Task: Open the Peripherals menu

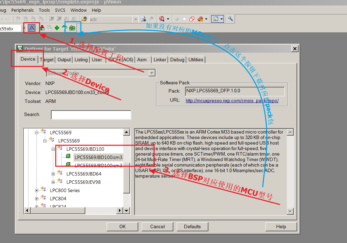Action: [x=23, y=10]
